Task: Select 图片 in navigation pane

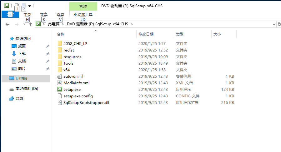Action: click(22, 69)
